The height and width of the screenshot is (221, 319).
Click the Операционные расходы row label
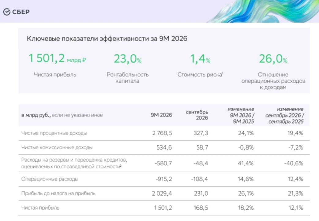50,179
